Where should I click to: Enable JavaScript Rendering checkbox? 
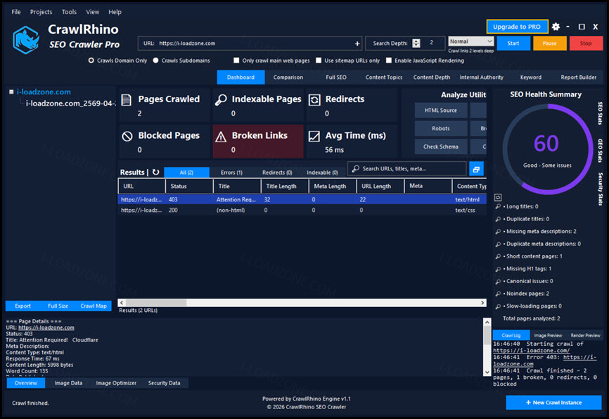click(388, 61)
